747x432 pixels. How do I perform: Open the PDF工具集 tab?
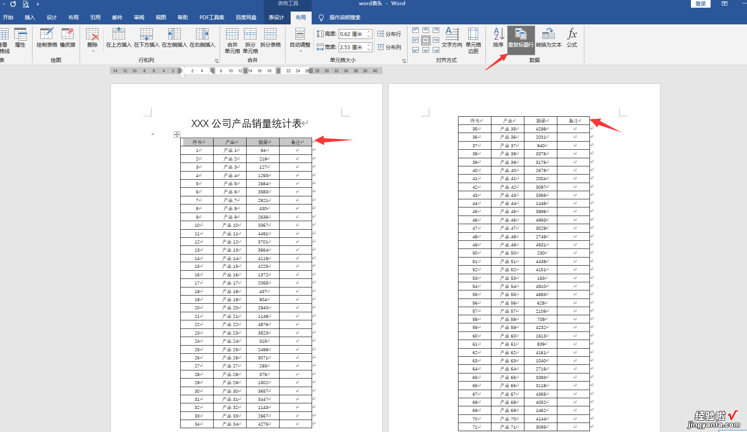click(212, 18)
